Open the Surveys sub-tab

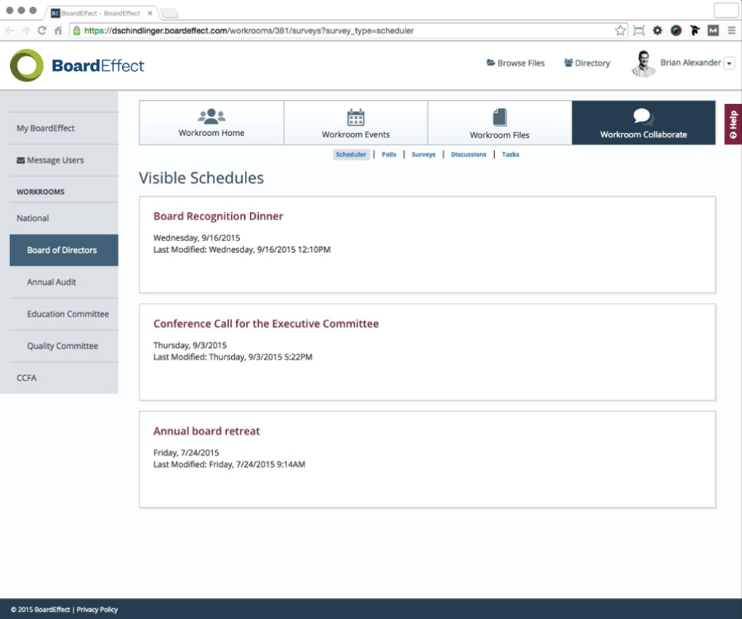point(424,154)
